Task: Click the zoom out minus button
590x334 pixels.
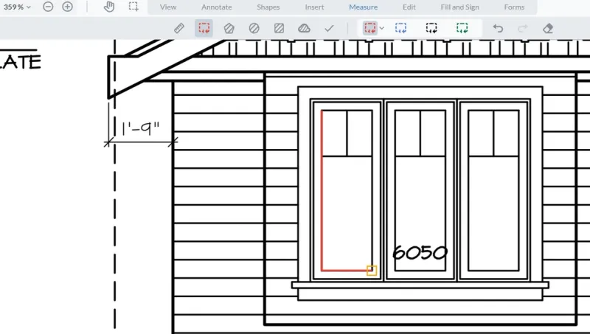Action: coord(48,7)
